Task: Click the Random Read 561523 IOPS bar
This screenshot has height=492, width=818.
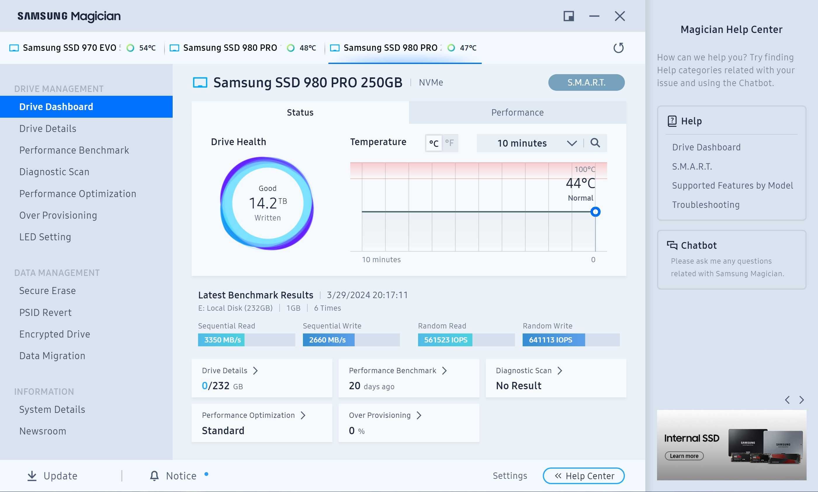Action: click(466, 340)
